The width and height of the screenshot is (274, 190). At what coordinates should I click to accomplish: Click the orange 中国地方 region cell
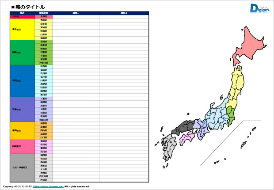[x=22, y=130]
